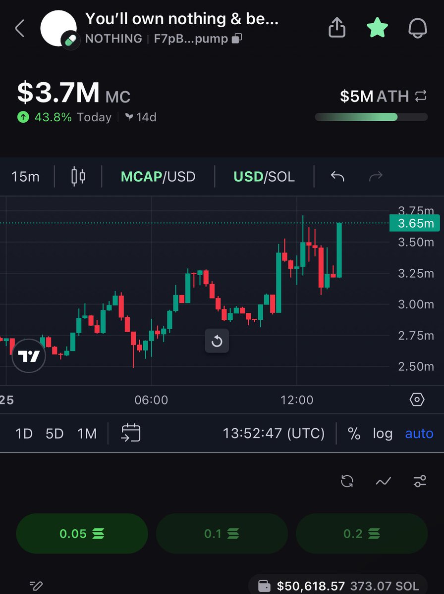Buy with the 0.05 SOL button

(x=82, y=534)
